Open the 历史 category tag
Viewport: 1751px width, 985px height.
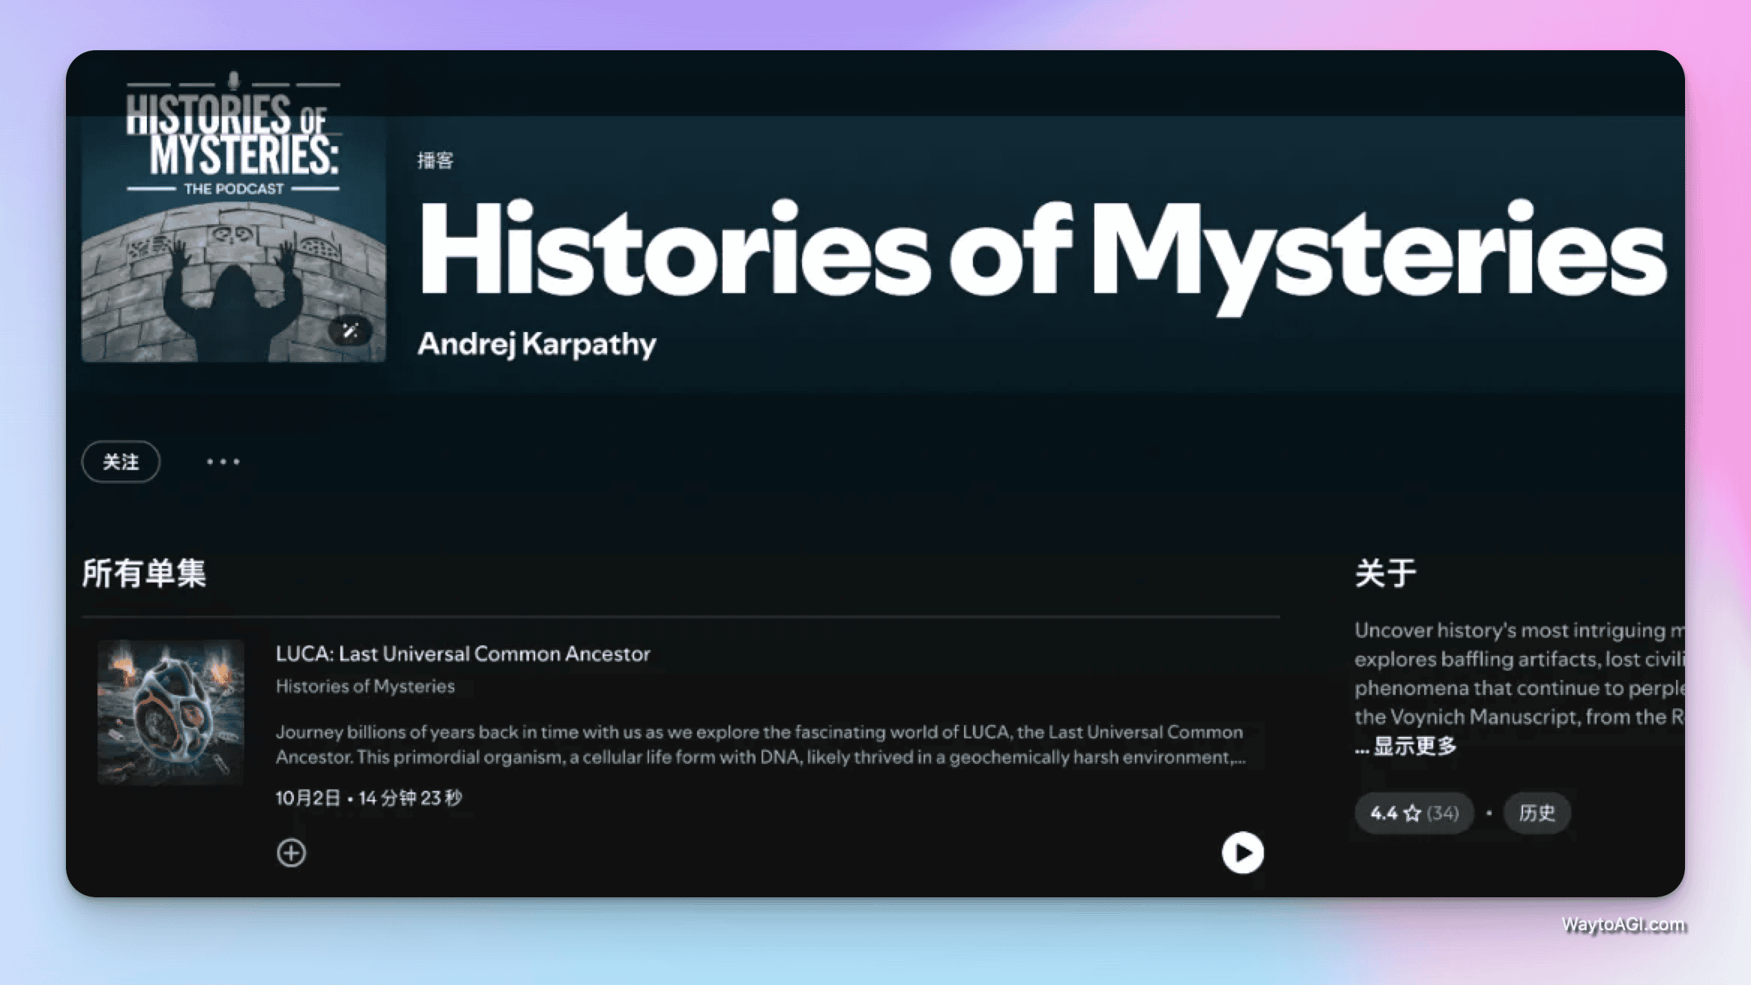[x=1537, y=813]
